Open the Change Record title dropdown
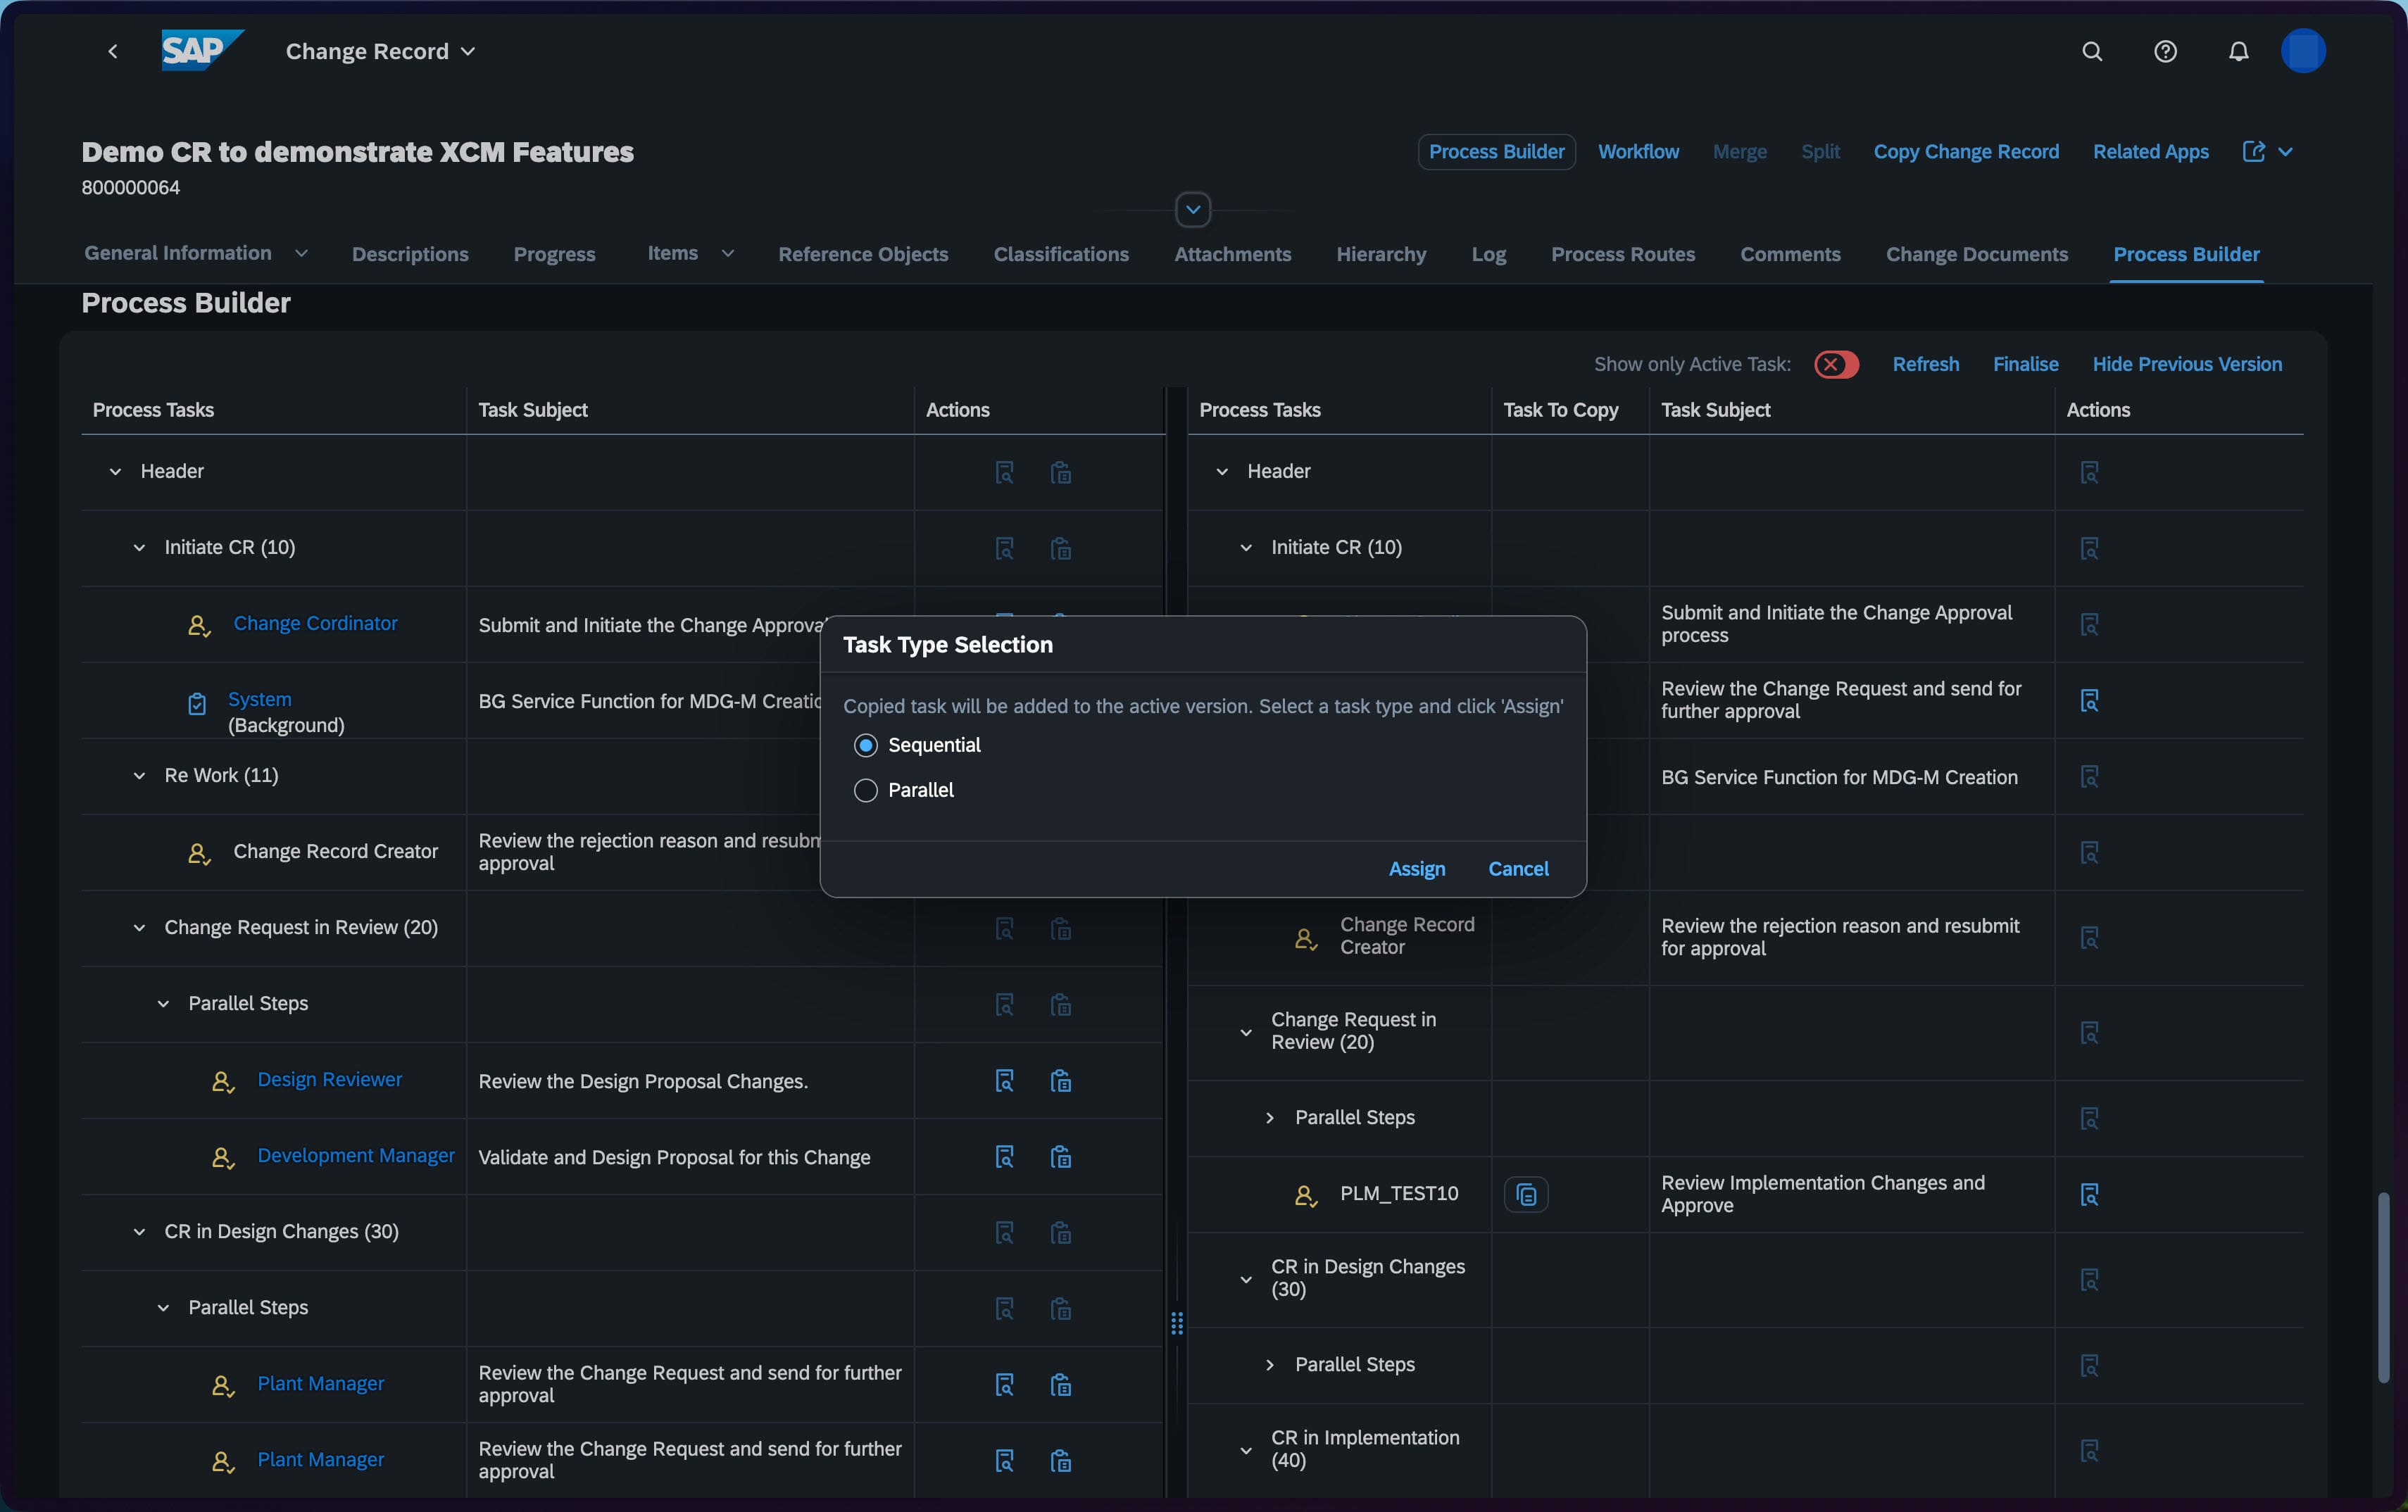Image resolution: width=2408 pixels, height=1512 pixels. point(468,51)
